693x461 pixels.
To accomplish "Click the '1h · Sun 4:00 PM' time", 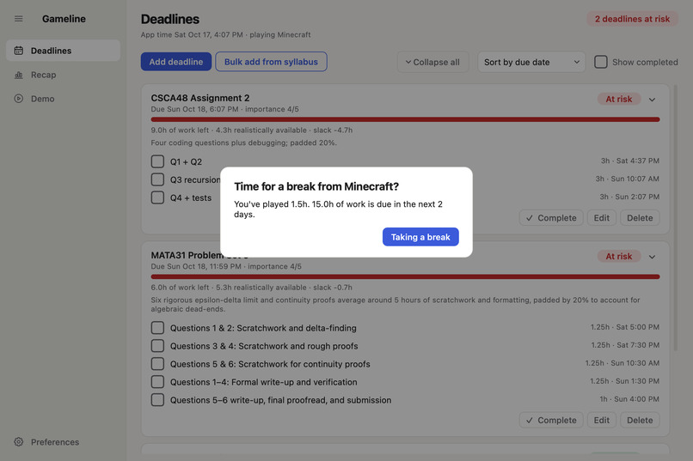I will [x=629, y=399].
